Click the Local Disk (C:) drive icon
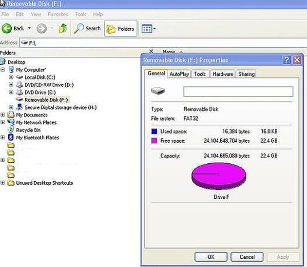Image resolution: width=307 pixels, height=267 pixels. [19, 77]
